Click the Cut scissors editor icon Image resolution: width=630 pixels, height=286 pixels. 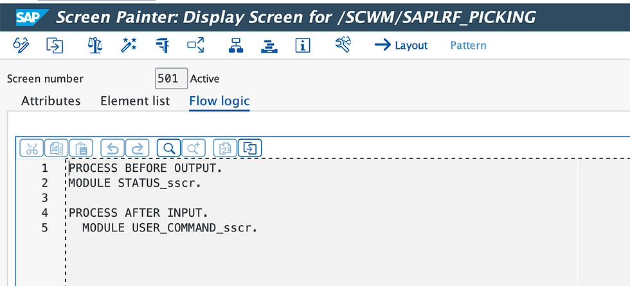coord(32,148)
